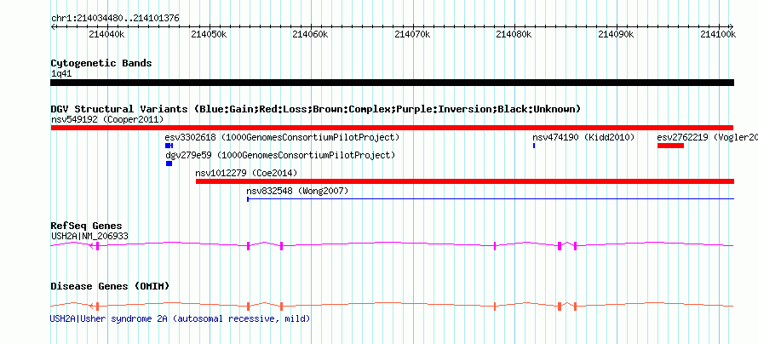The image size is (758, 344).
Task: Open the USH2A Usher syndrome 2A OMIM link
Action: (181, 319)
